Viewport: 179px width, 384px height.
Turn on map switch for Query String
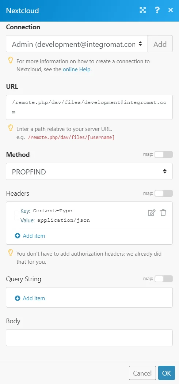(164, 279)
